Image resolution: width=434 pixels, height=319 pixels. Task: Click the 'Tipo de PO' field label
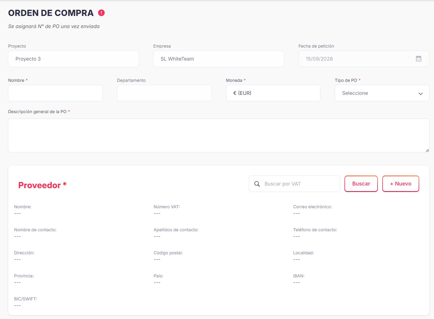346,80
